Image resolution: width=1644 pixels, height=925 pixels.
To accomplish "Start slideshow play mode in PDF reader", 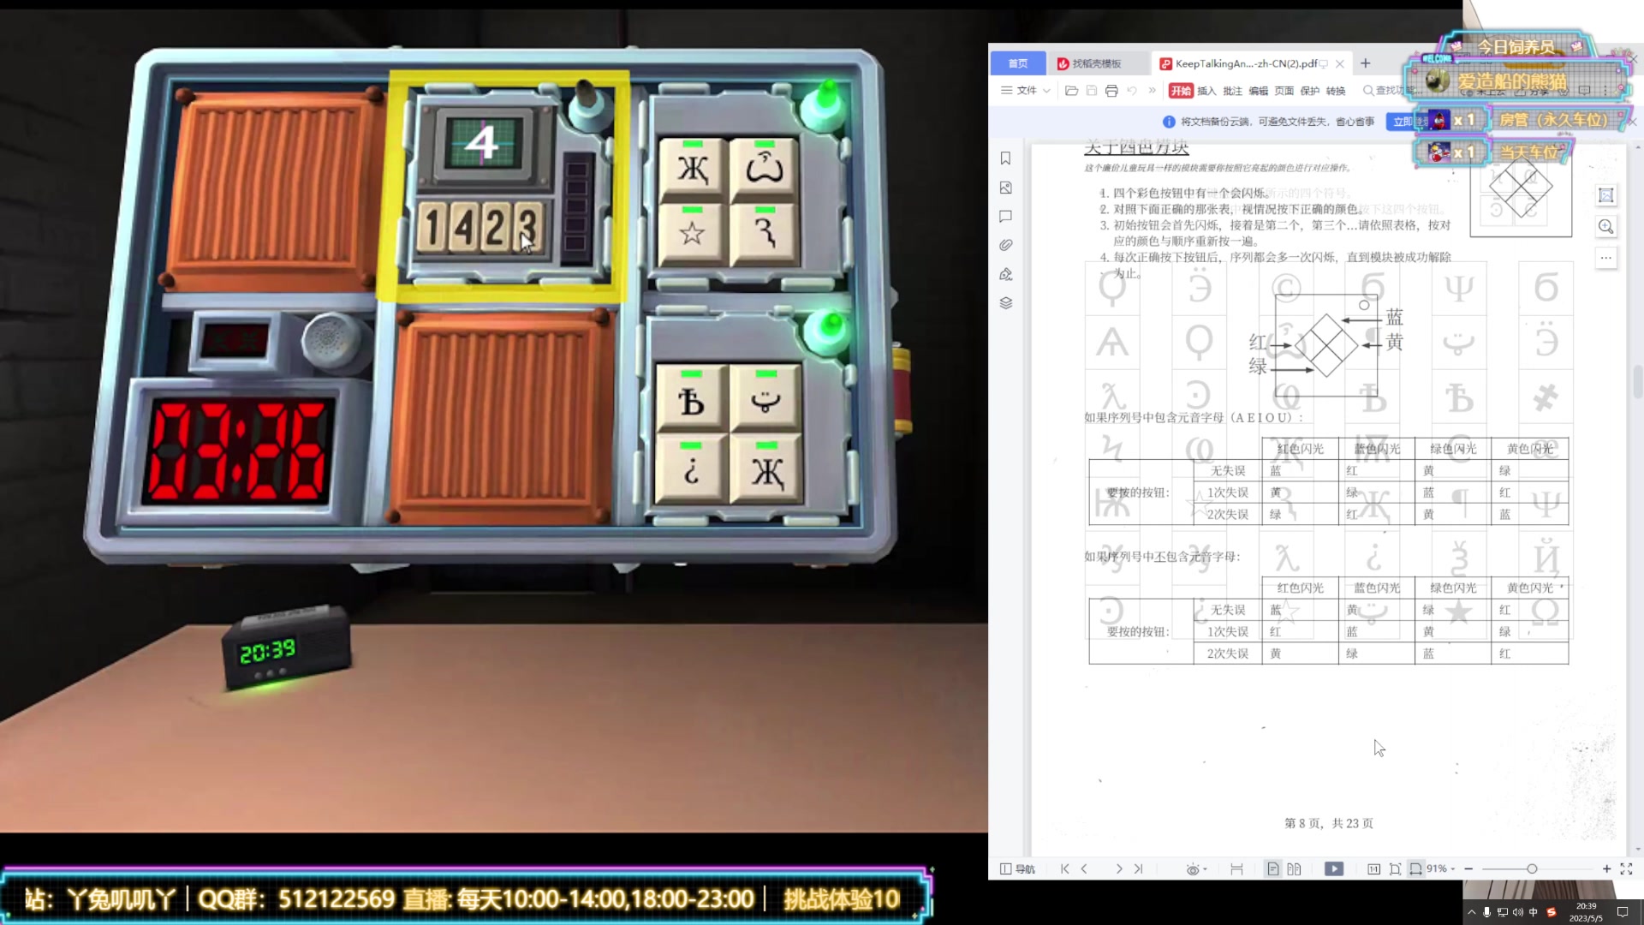I will [1334, 868].
